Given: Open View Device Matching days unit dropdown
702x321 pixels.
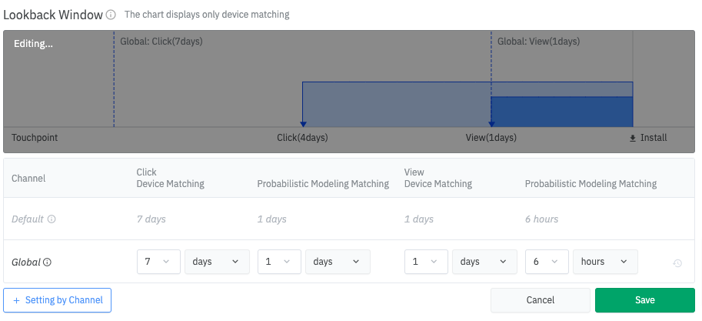Looking at the screenshot, I should [x=484, y=262].
